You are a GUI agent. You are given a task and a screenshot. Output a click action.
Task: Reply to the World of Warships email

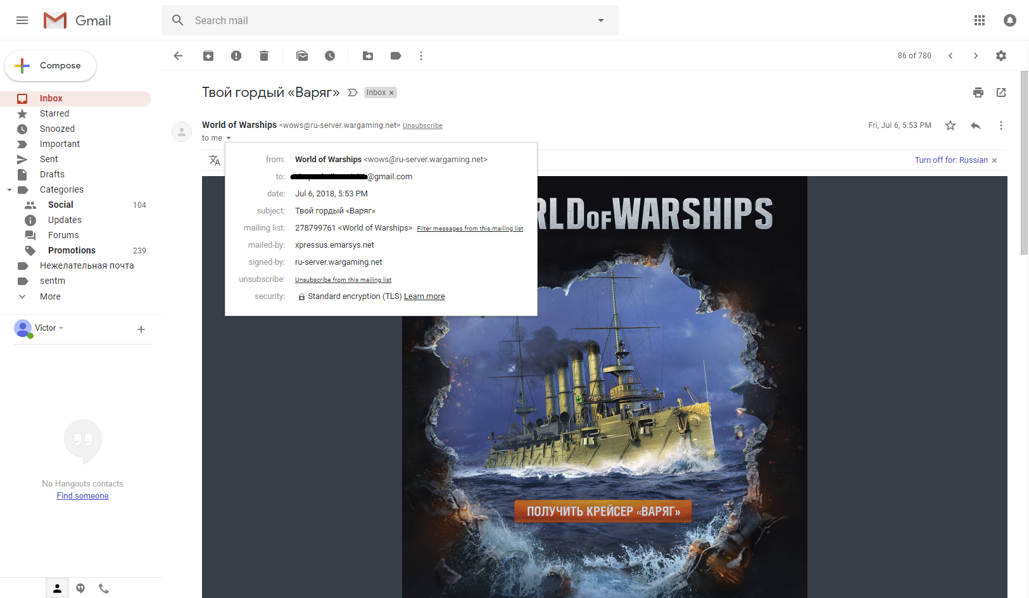pyautogui.click(x=976, y=125)
